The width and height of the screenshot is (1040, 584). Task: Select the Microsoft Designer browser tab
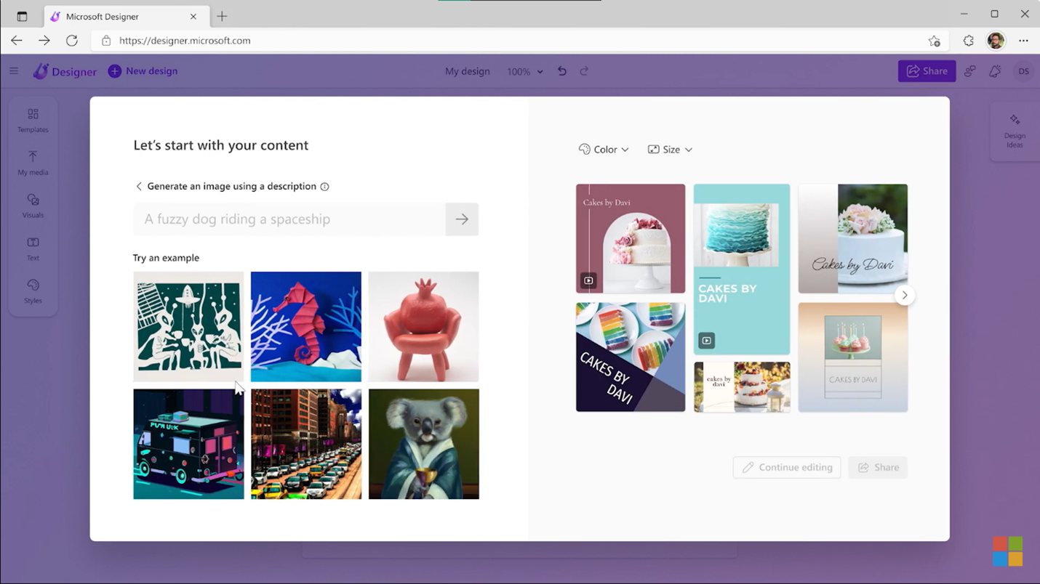122,16
